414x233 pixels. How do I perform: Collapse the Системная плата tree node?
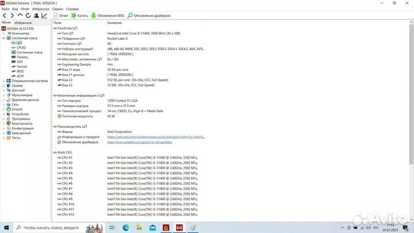[5, 38]
